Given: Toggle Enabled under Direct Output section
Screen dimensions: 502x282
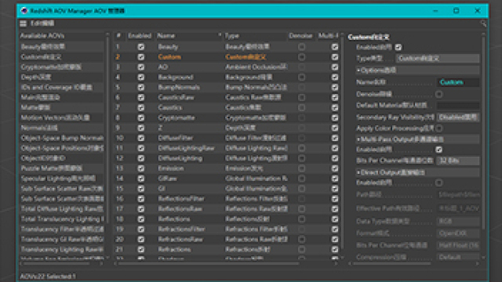Looking at the screenshot, I should click(439, 183).
